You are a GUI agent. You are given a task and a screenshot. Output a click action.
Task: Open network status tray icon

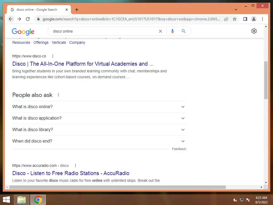242,200
